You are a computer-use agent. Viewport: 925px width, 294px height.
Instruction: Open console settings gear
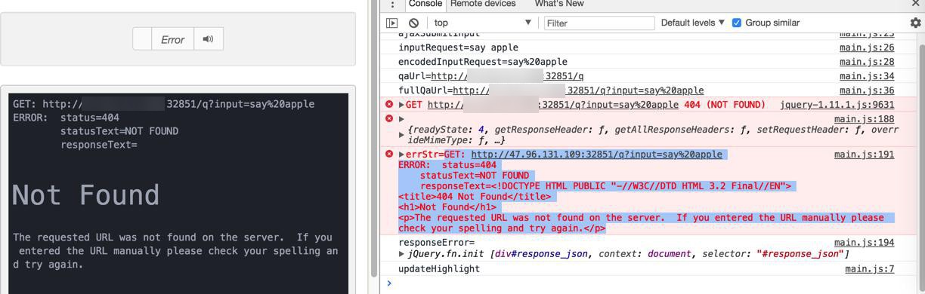[915, 23]
